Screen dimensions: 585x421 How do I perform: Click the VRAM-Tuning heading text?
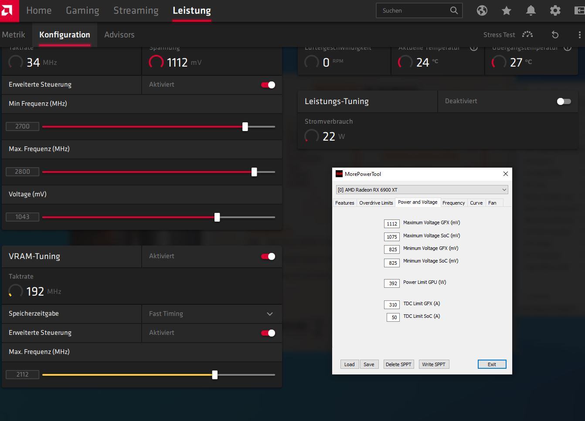tap(34, 256)
